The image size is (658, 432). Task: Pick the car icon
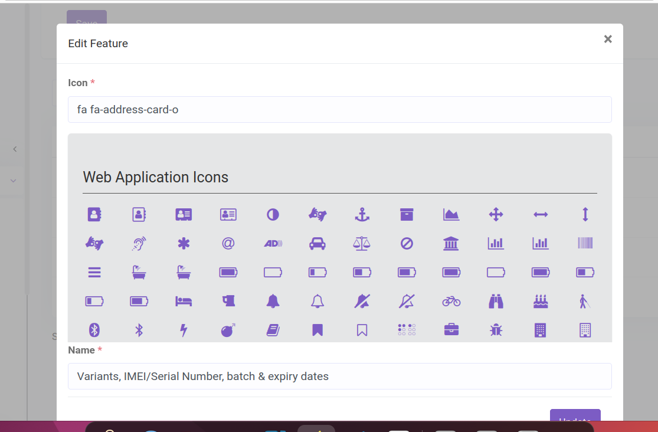pos(317,243)
